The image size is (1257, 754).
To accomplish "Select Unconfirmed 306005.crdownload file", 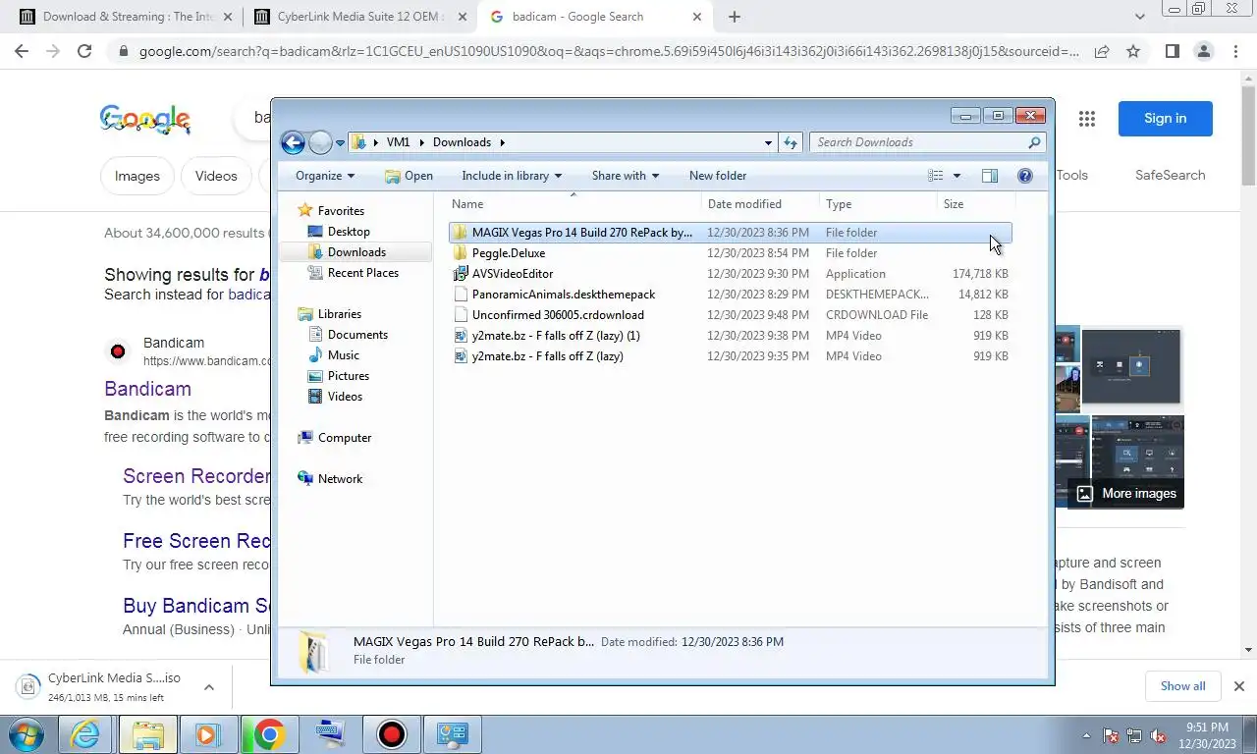I will pyautogui.click(x=558, y=315).
